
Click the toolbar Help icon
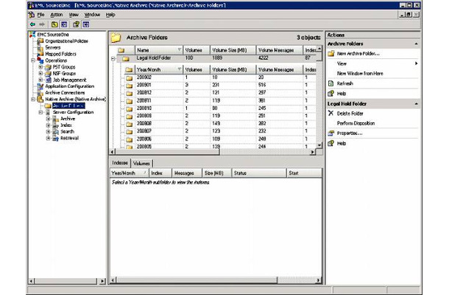click(76, 24)
